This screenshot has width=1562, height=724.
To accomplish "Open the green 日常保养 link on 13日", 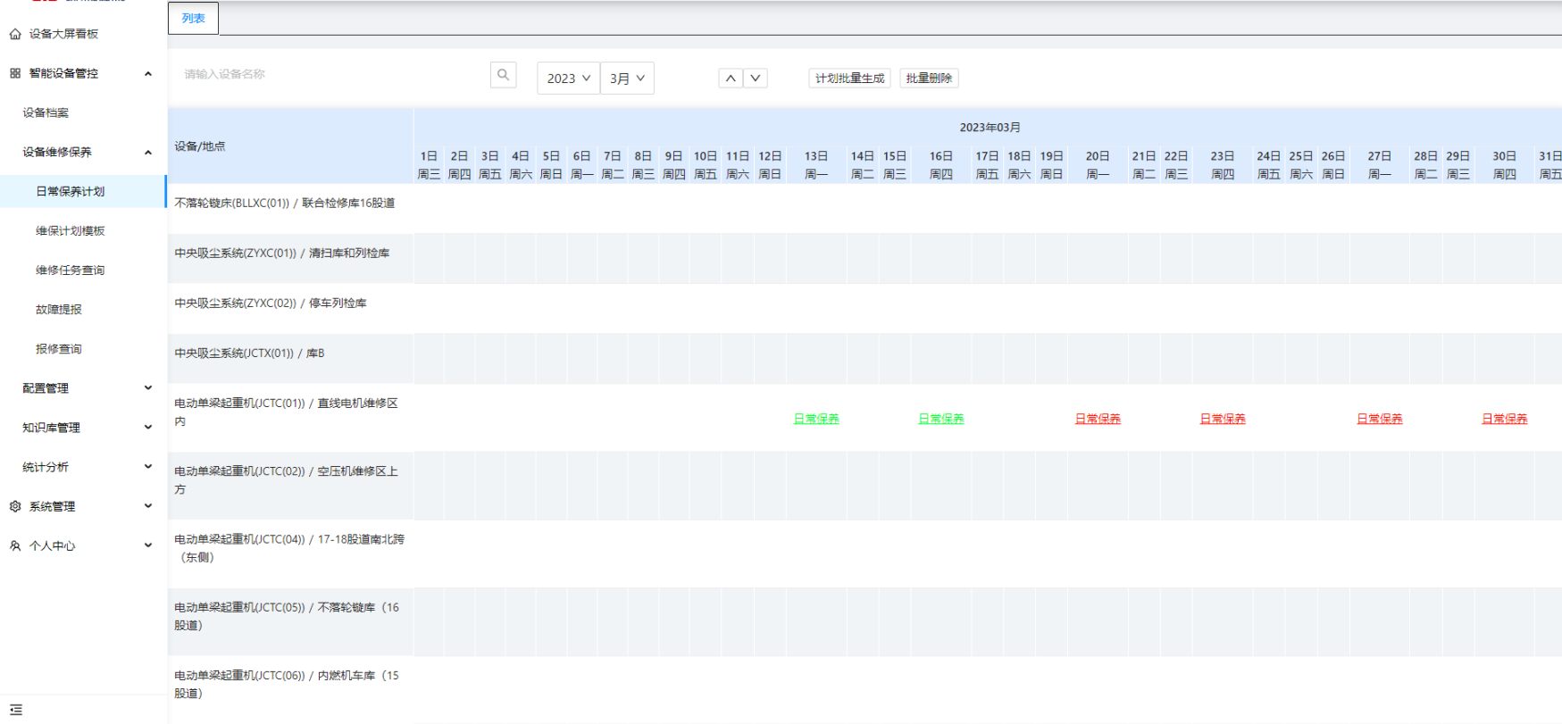I will (x=816, y=419).
